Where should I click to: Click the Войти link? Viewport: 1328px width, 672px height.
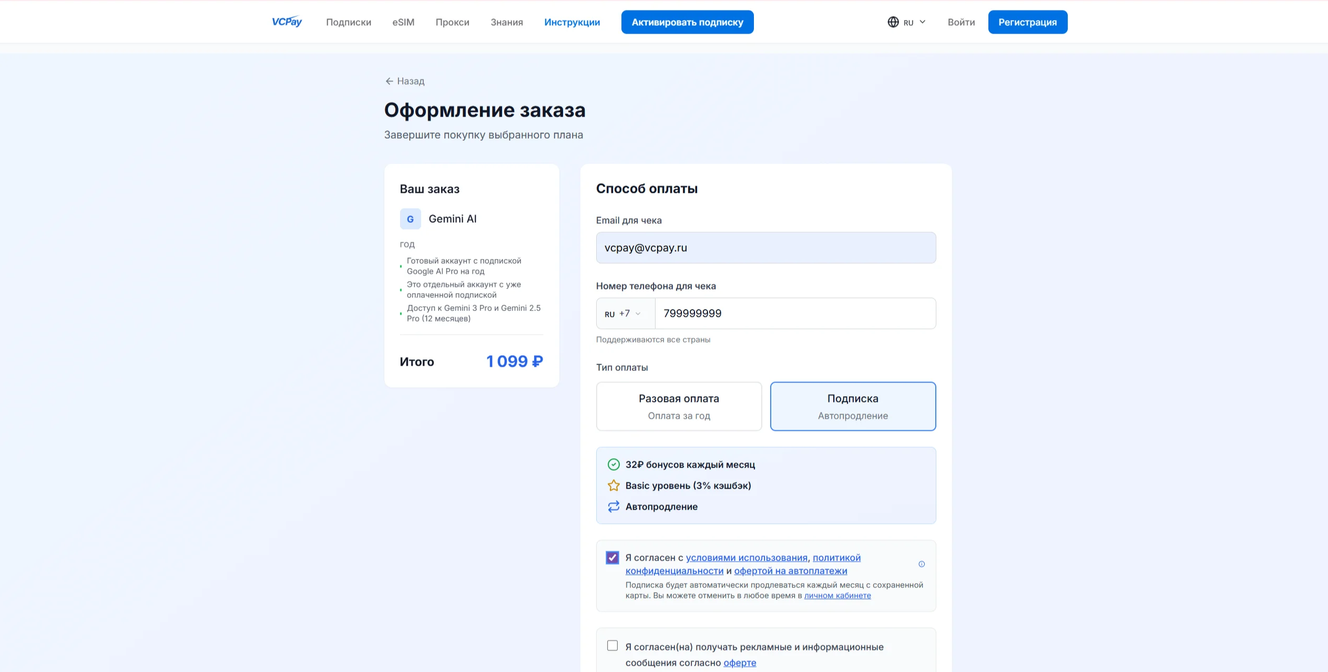(x=961, y=22)
